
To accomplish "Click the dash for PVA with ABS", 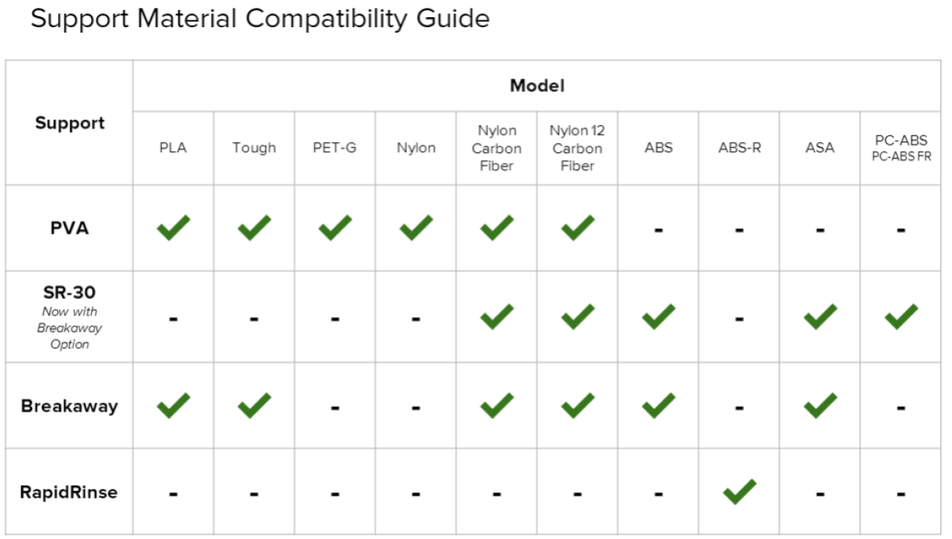I will tap(658, 230).
